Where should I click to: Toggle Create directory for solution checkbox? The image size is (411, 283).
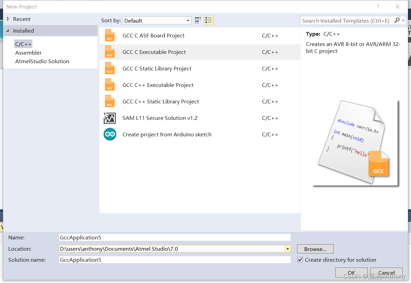click(300, 260)
